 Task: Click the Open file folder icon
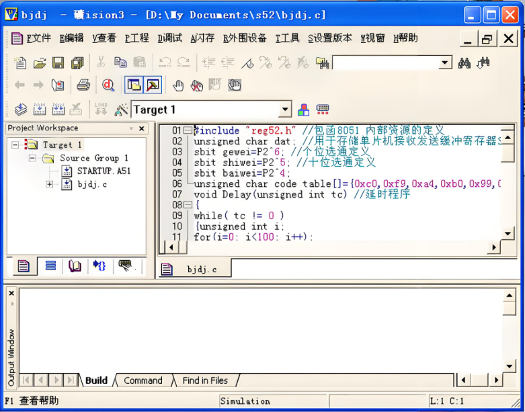coord(40,63)
